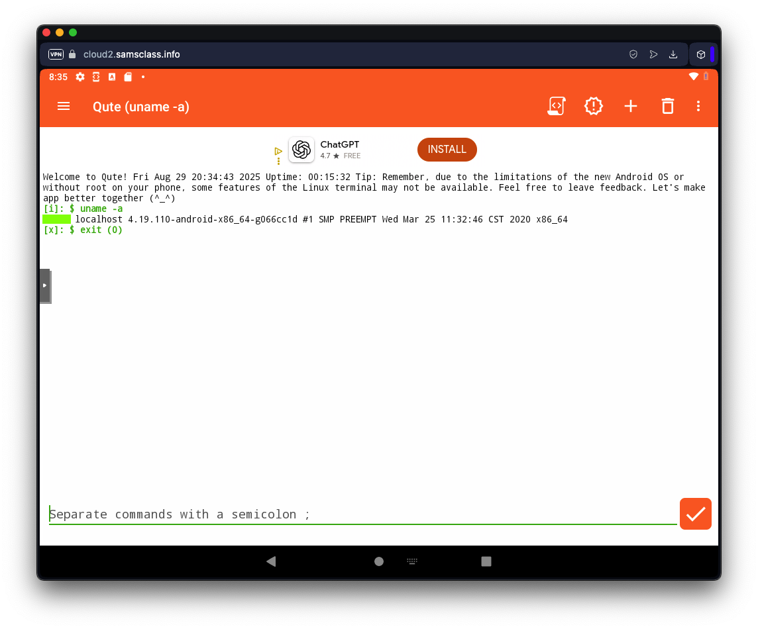The image size is (758, 629).
Task: Click the VPN badge in address bar
Action: [x=56, y=54]
